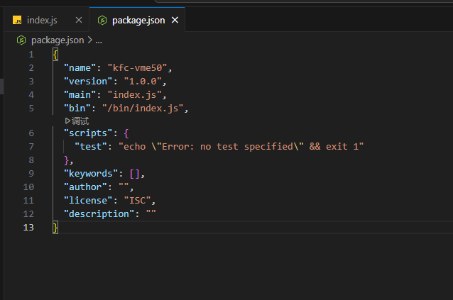
Task: Select the package.json tab
Action: [138, 20]
